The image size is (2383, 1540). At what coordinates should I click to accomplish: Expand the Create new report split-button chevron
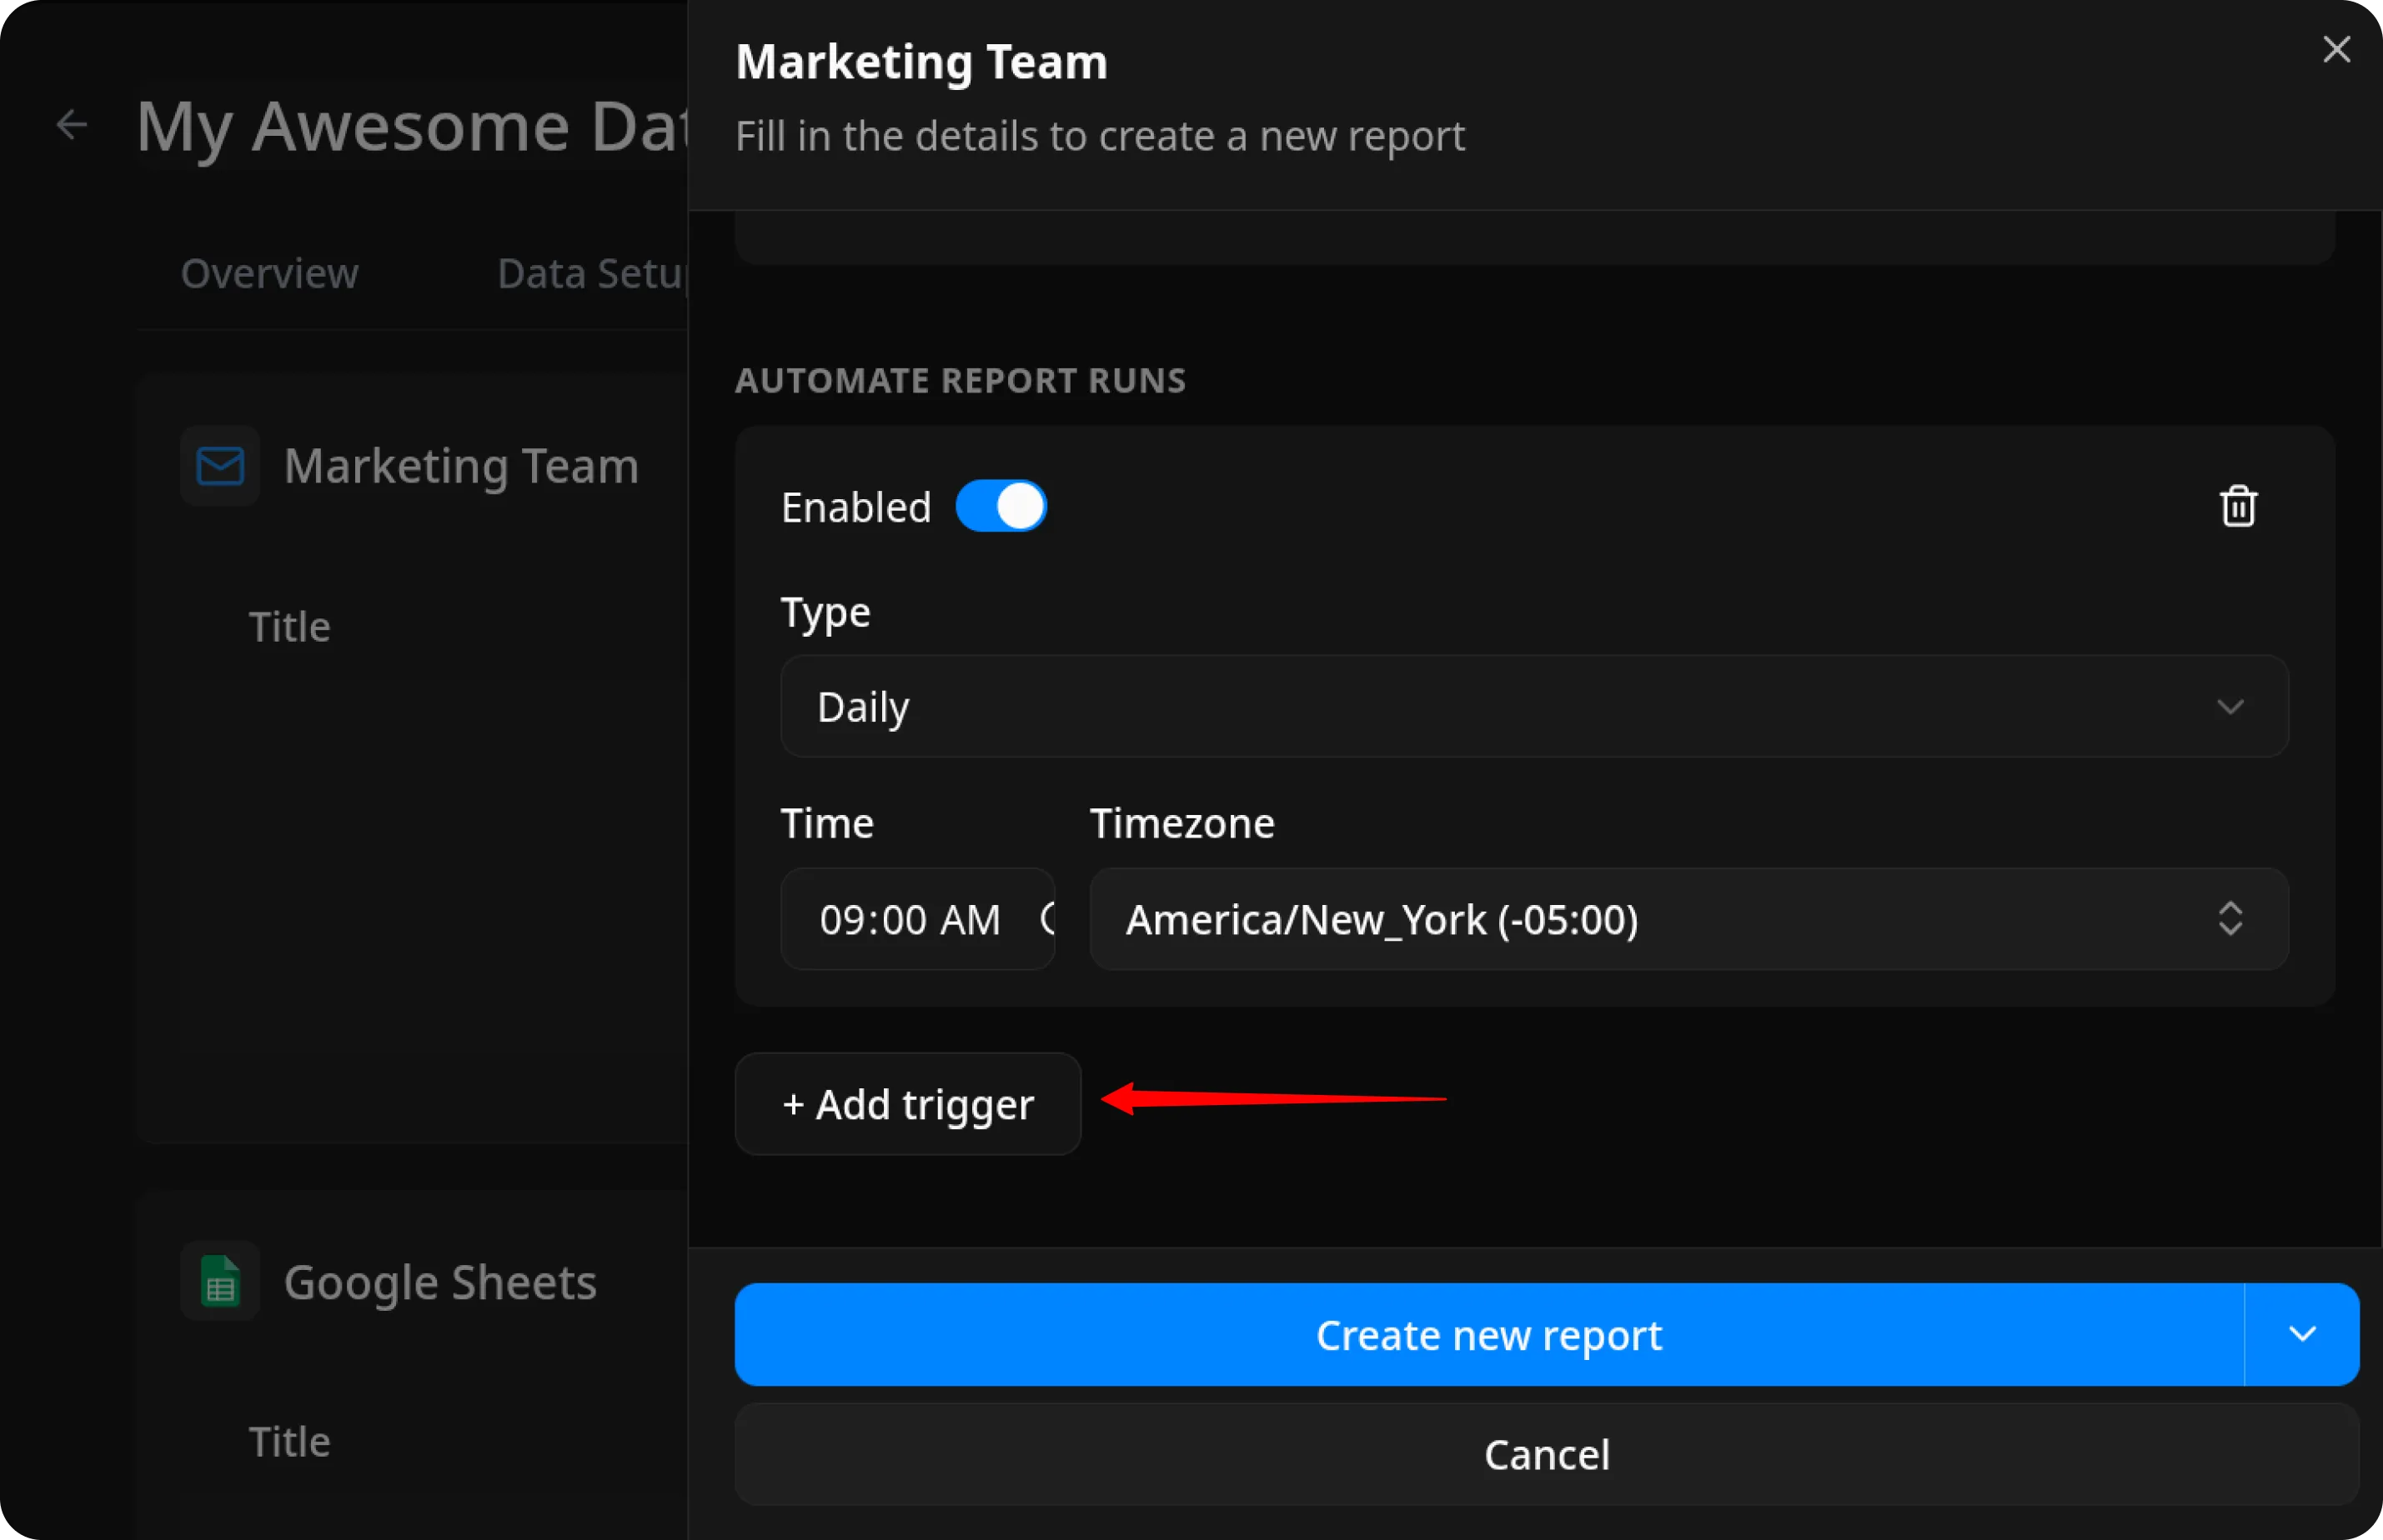pyautogui.click(x=2303, y=1334)
